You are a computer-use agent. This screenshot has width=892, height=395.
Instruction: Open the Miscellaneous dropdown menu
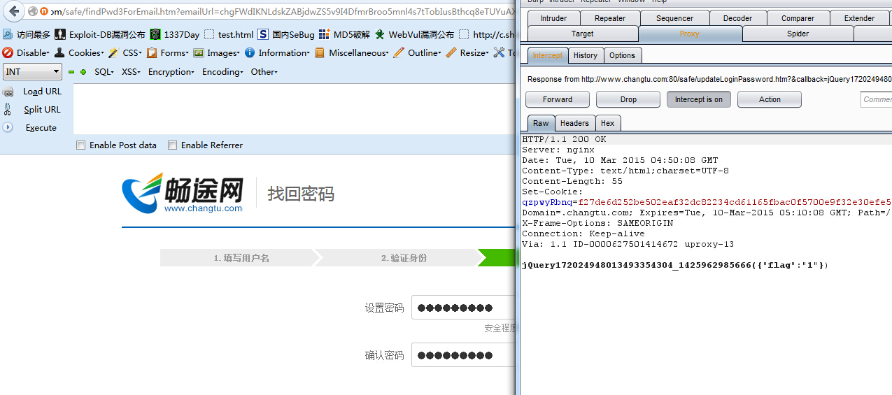(352, 52)
